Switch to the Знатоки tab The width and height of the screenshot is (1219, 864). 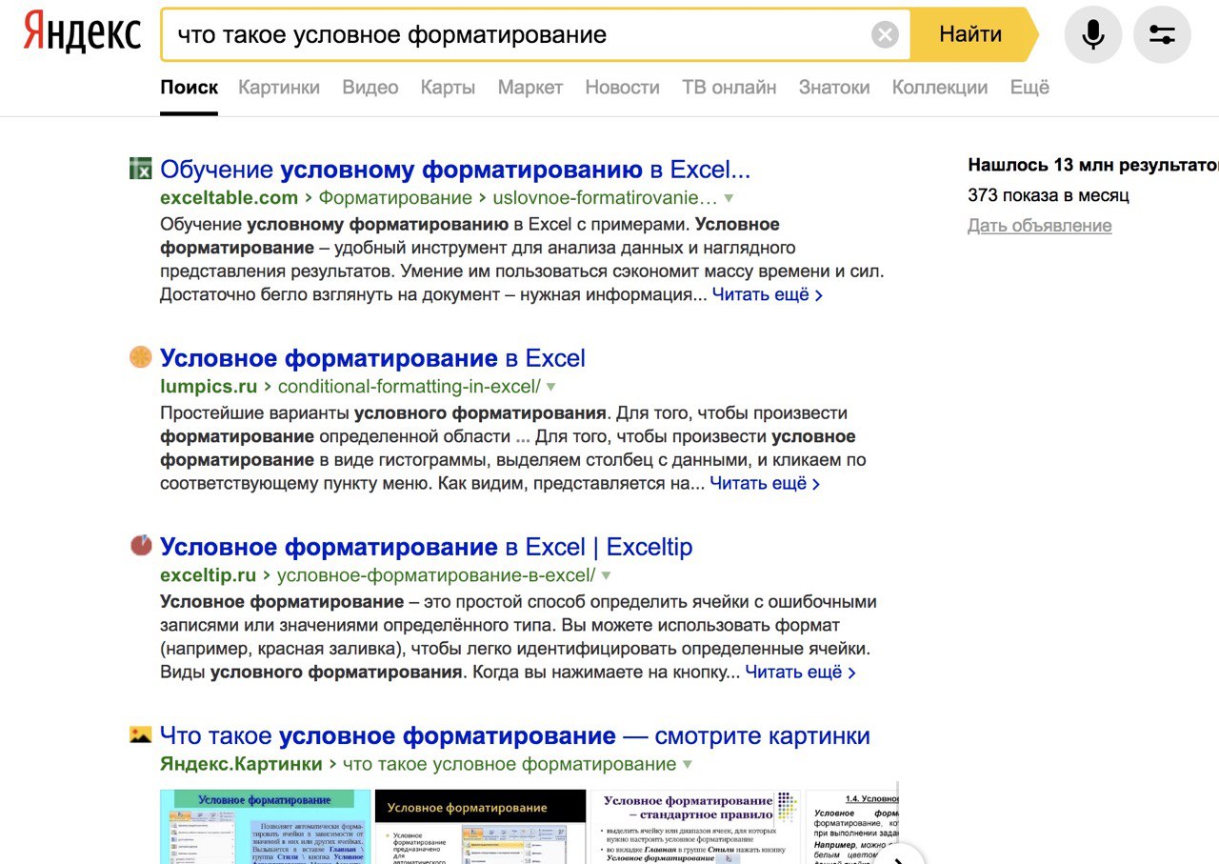834,88
